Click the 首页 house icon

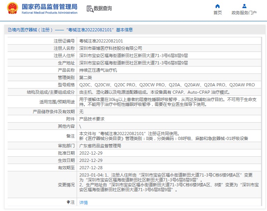218,6
